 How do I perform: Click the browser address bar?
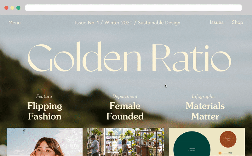click(x=133, y=8)
